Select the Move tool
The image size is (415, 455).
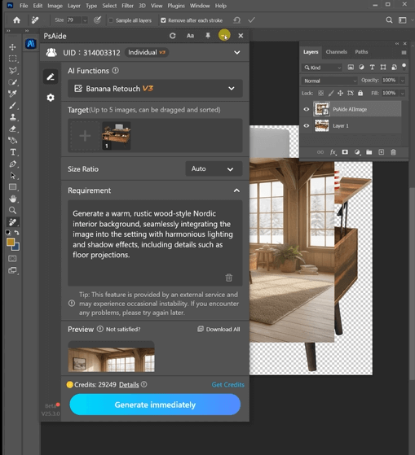12,47
